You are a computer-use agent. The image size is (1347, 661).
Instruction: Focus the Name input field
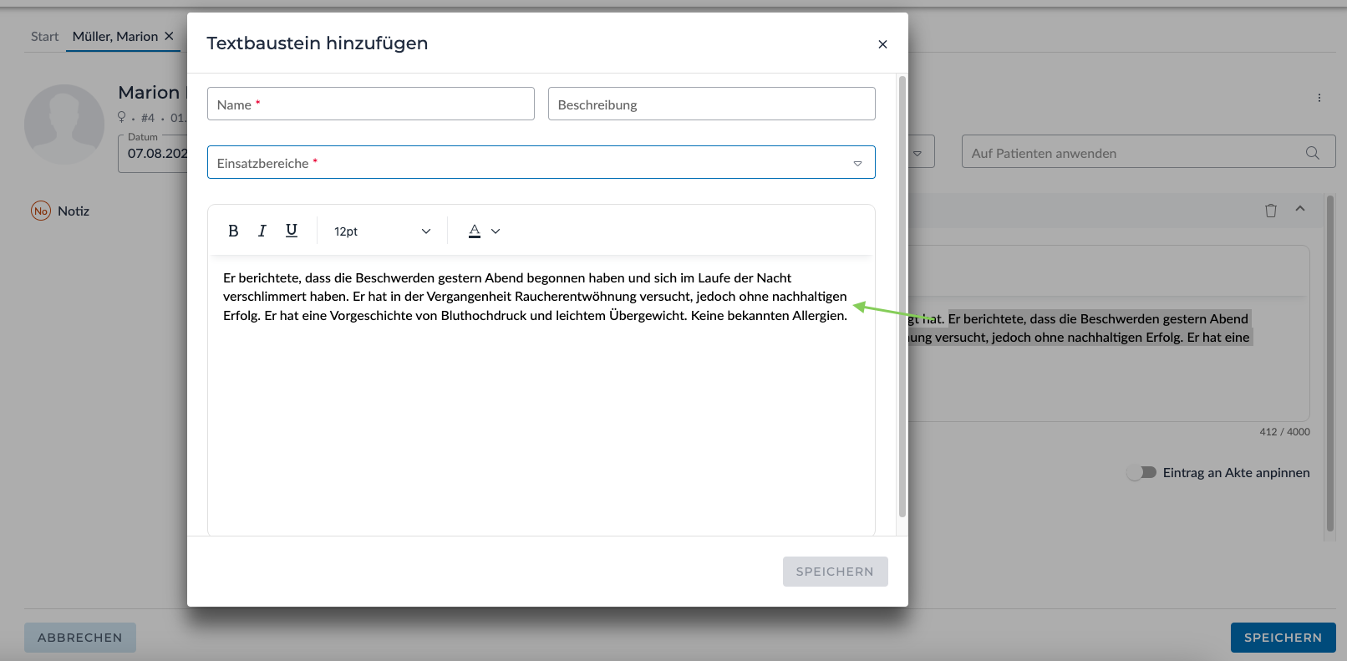pyautogui.click(x=370, y=104)
